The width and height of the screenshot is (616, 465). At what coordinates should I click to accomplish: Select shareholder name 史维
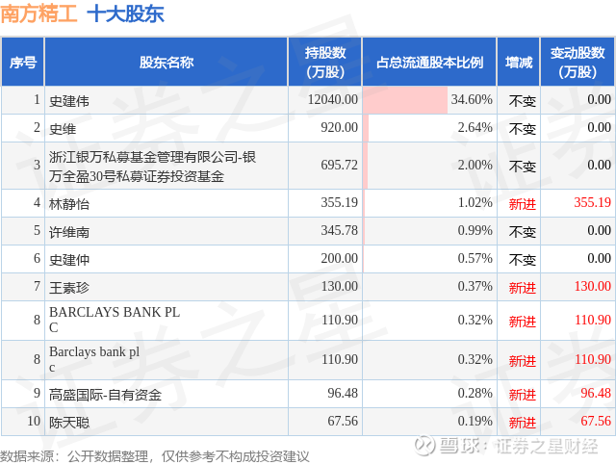coord(63,129)
